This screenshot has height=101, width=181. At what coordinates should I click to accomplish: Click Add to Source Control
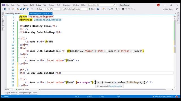163,97
